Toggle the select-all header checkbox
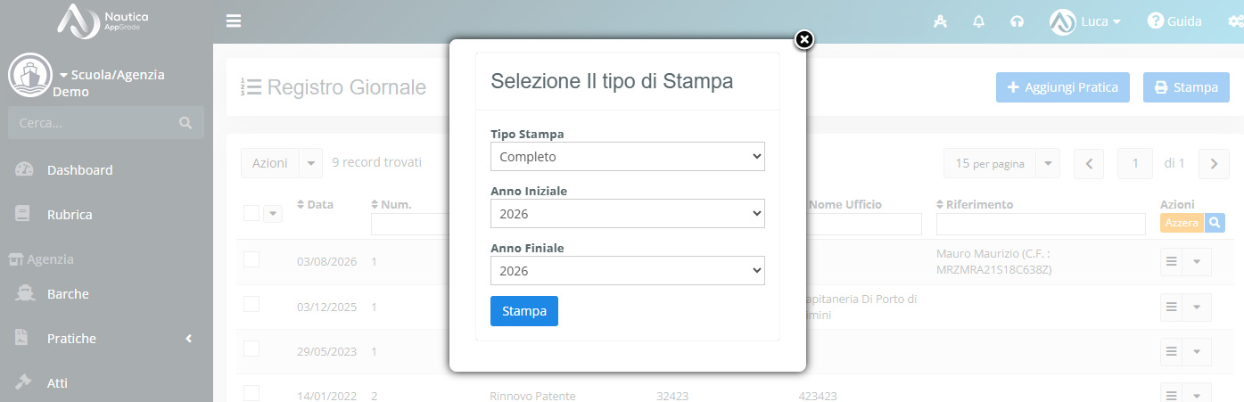 [x=251, y=212]
